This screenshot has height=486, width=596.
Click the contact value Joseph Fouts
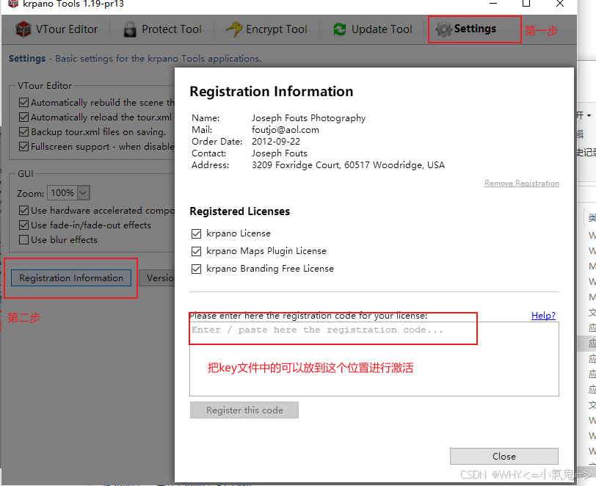coord(280,153)
